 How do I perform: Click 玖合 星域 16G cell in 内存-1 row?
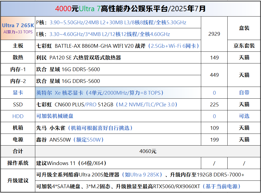pos(118,69)
